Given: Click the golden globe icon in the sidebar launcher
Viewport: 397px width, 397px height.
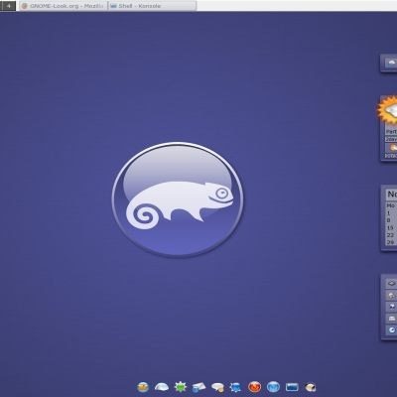Looking at the screenshot, I should click(391, 295).
